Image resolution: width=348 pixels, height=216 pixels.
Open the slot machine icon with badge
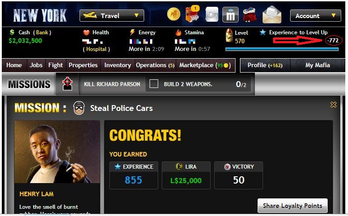192,14
